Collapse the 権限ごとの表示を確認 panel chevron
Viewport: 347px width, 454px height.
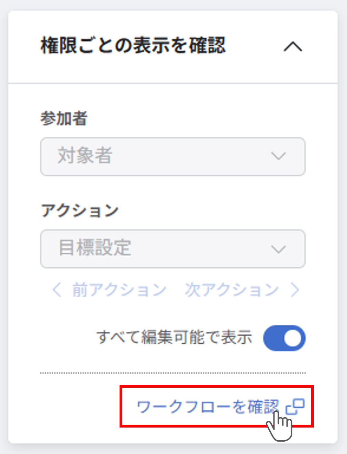[x=293, y=46]
